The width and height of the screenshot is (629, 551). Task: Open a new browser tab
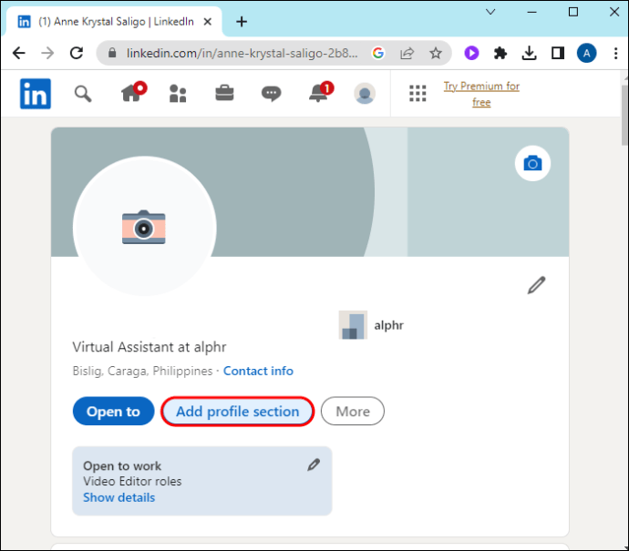click(242, 22)
